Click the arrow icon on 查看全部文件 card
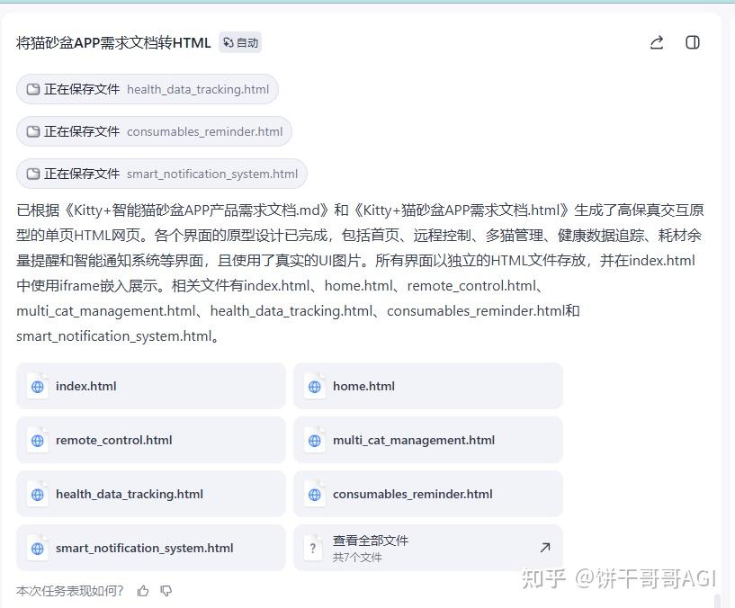Viewport: 735px width, 608px height. pos(544,547)
